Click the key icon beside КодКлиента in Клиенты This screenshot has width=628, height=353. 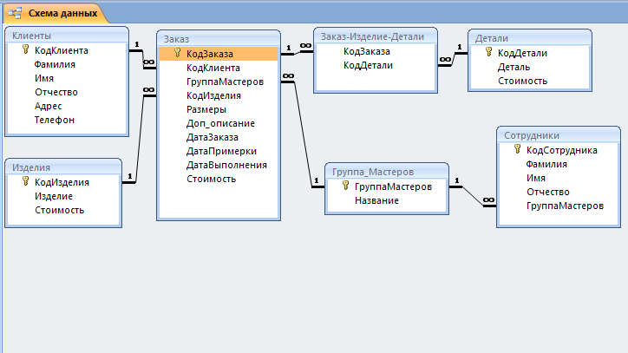(x=26, y=49)
